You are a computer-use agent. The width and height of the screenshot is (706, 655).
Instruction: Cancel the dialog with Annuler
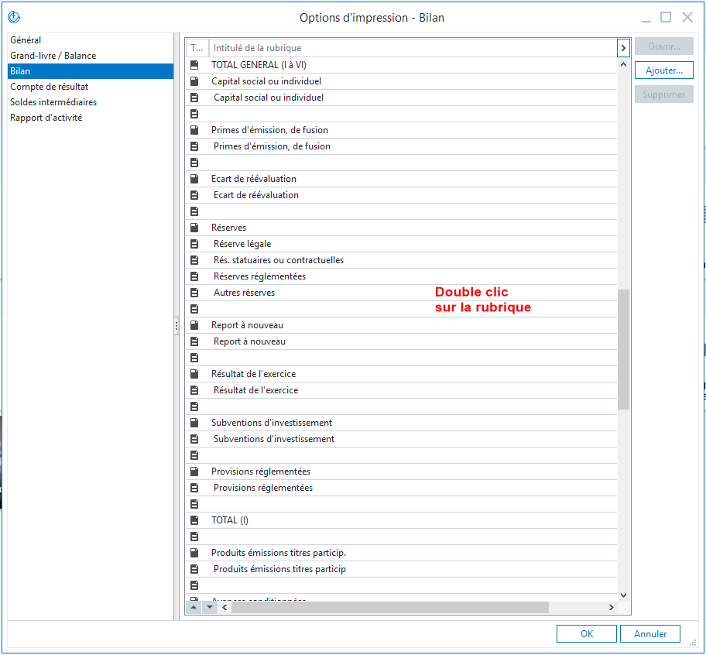[649, 634]
